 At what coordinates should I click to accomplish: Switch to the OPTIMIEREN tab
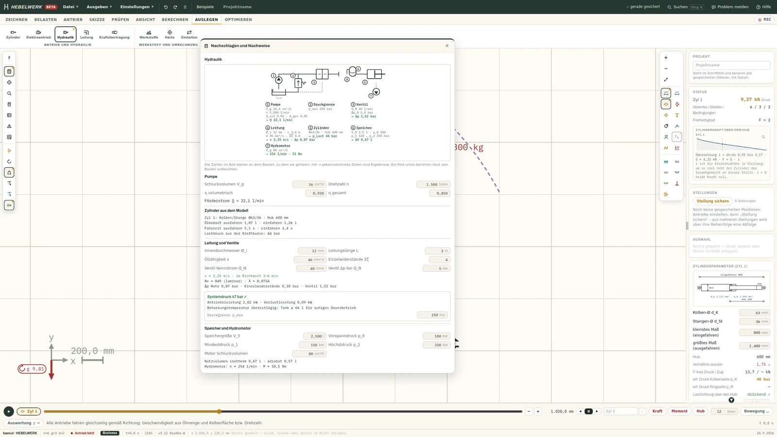pos(238,19)
